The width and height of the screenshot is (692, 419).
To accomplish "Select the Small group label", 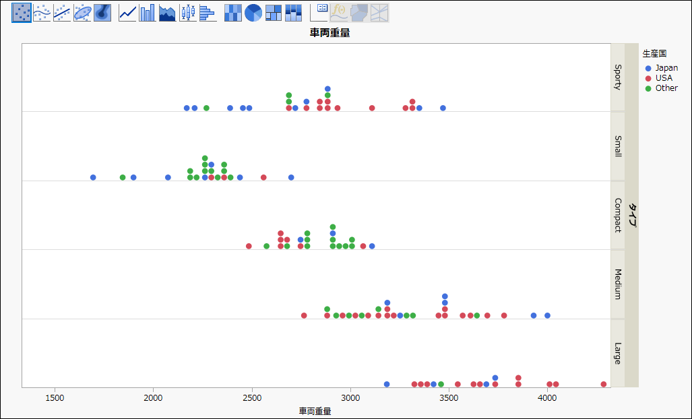I will point(618,146).
